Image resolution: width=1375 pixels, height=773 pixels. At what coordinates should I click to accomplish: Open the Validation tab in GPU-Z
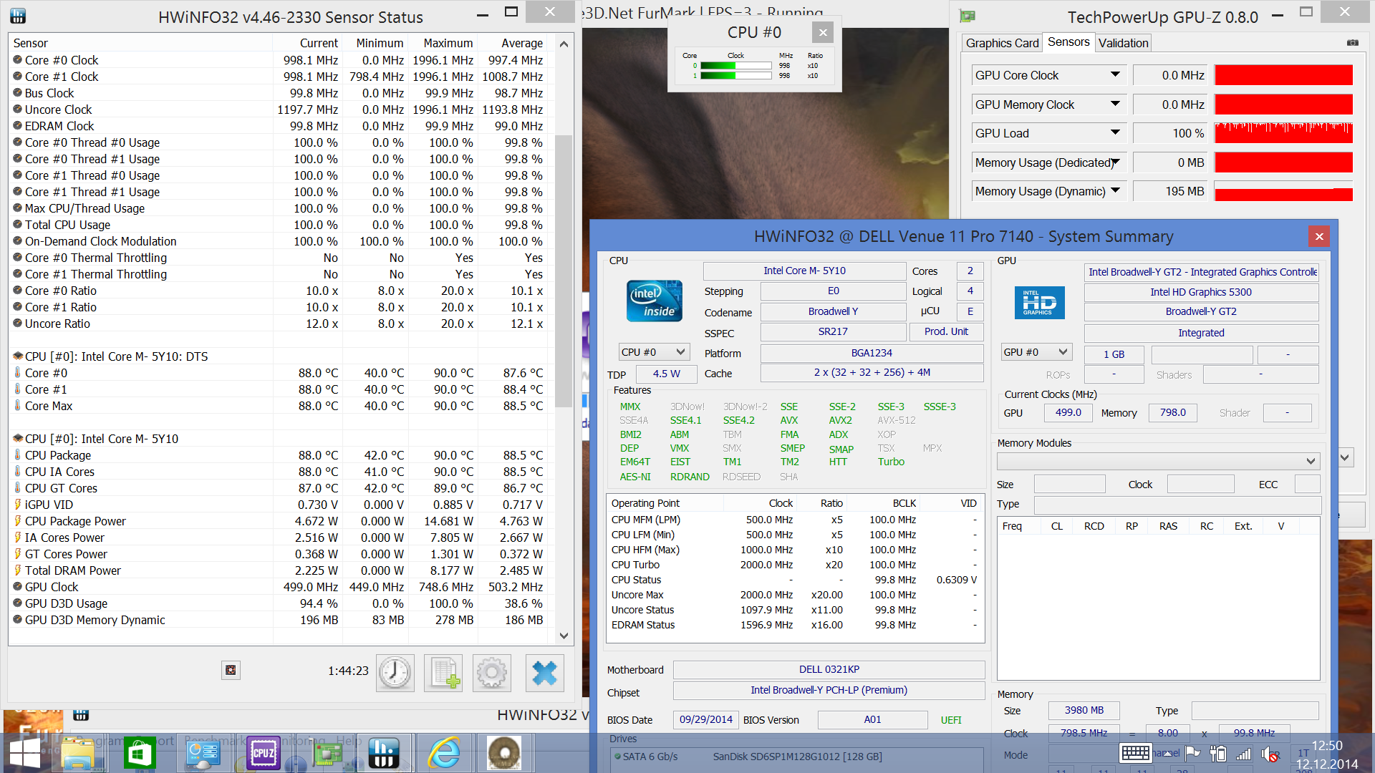pos(1123,43)
